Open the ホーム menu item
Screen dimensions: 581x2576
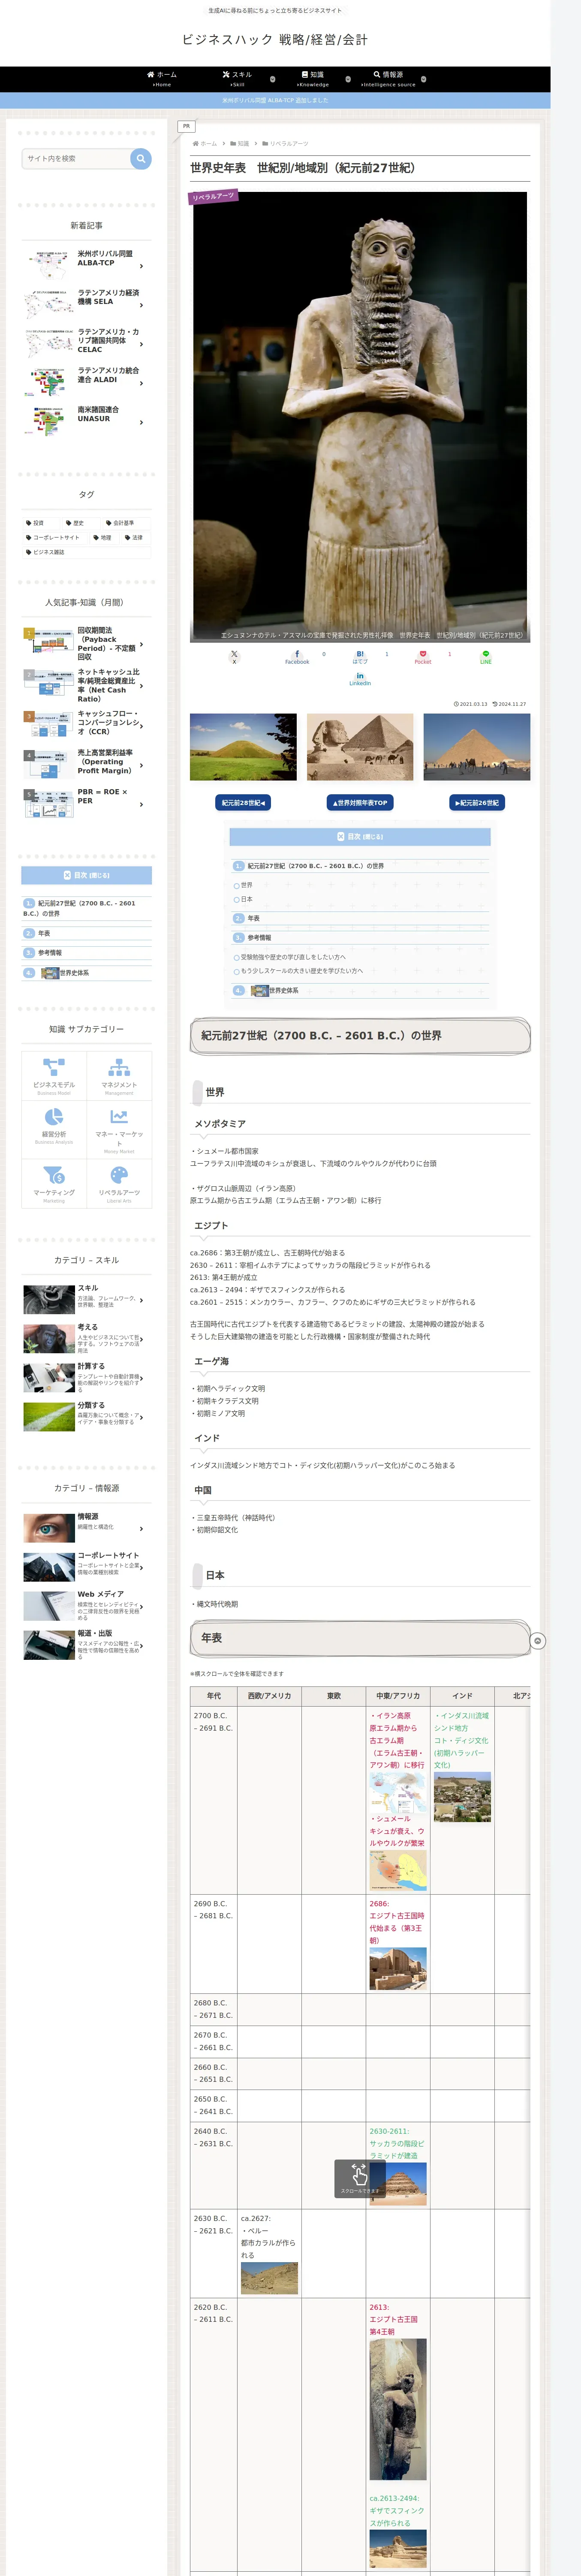(162, 78)
